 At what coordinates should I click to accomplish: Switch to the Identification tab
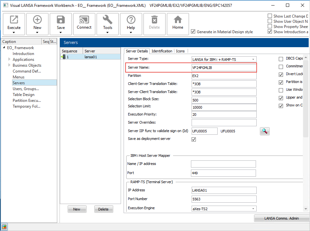162,51
